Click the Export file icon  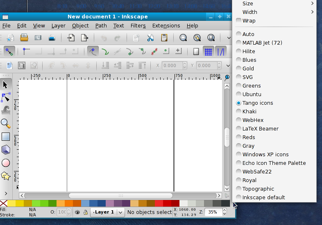tap(84, 38)
